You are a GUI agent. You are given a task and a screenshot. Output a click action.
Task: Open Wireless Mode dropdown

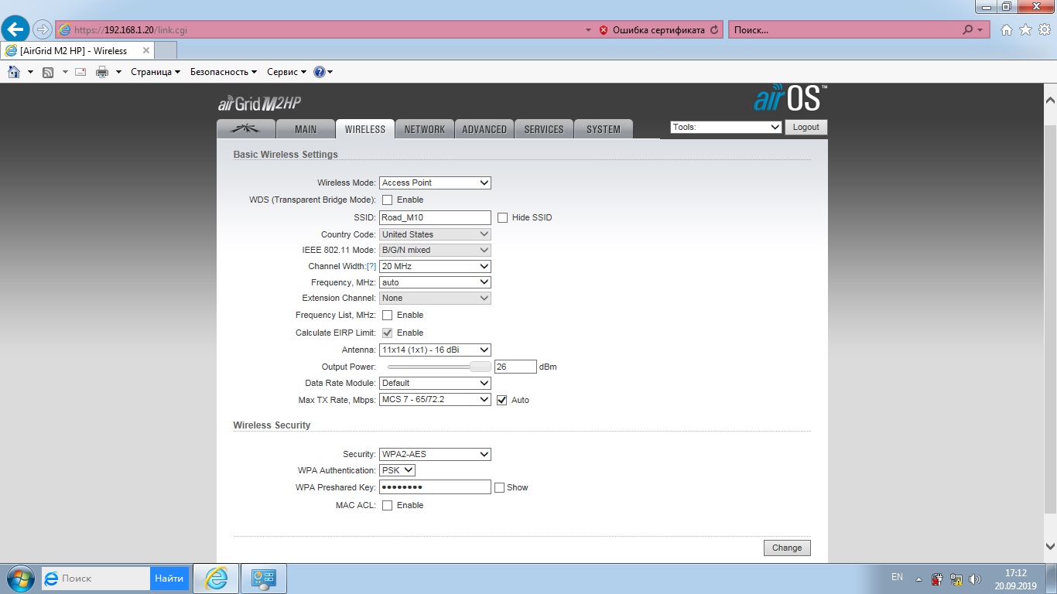tap(435, 183)
